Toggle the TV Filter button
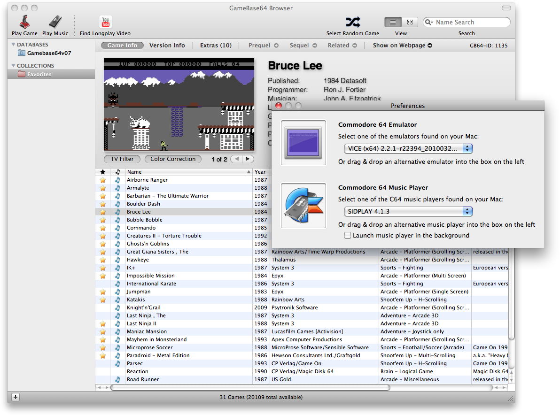The width and height of the screenshot is (560, 415). (x=122, y=159)
